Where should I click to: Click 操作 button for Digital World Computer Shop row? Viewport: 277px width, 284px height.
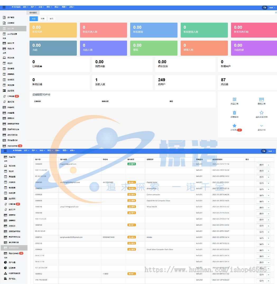261,201
